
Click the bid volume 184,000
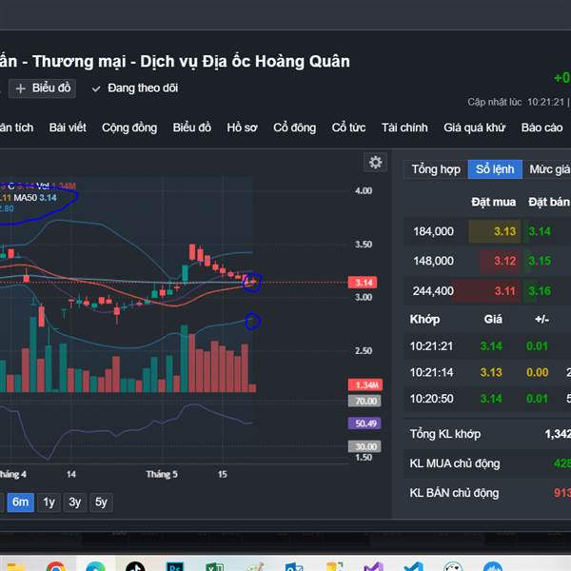[x=433, y=231]
